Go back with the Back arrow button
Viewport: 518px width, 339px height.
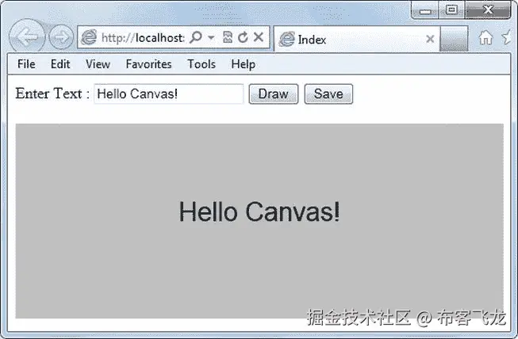tap(27, 36)
